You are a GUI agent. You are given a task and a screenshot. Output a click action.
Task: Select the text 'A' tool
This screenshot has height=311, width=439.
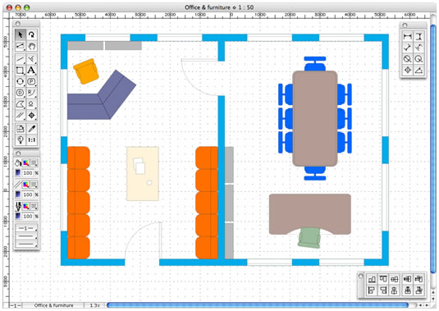(x=31, y=71)
